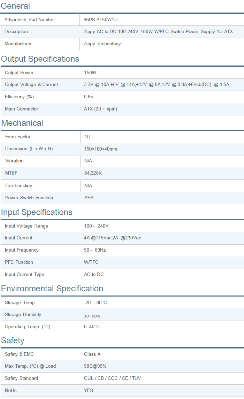244x399 pixels.
Task: Select the efficiency value 0.65
Action: point(89,97)
